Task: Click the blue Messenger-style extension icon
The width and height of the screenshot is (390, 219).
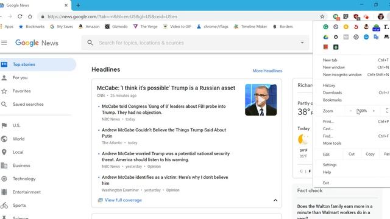Action: (366, 37)
